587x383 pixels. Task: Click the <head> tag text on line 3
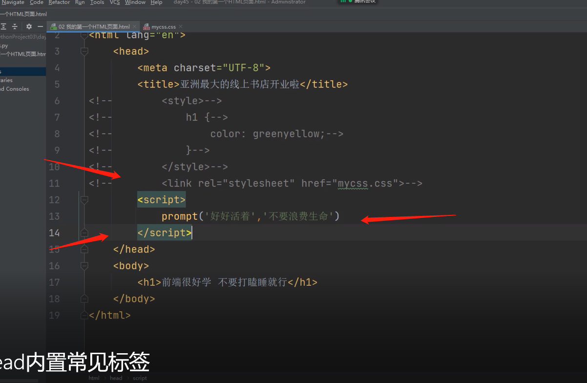[x=131, y=51]
